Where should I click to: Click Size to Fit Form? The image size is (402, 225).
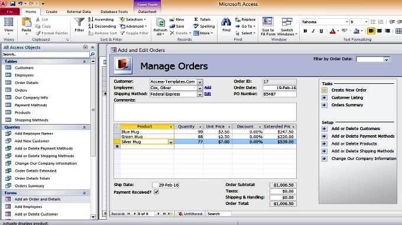click(x=268, y=27)
